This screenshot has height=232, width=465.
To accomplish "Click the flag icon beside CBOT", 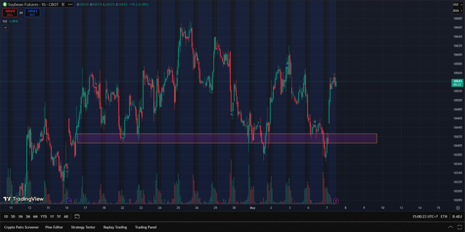I will click(63, 5).
